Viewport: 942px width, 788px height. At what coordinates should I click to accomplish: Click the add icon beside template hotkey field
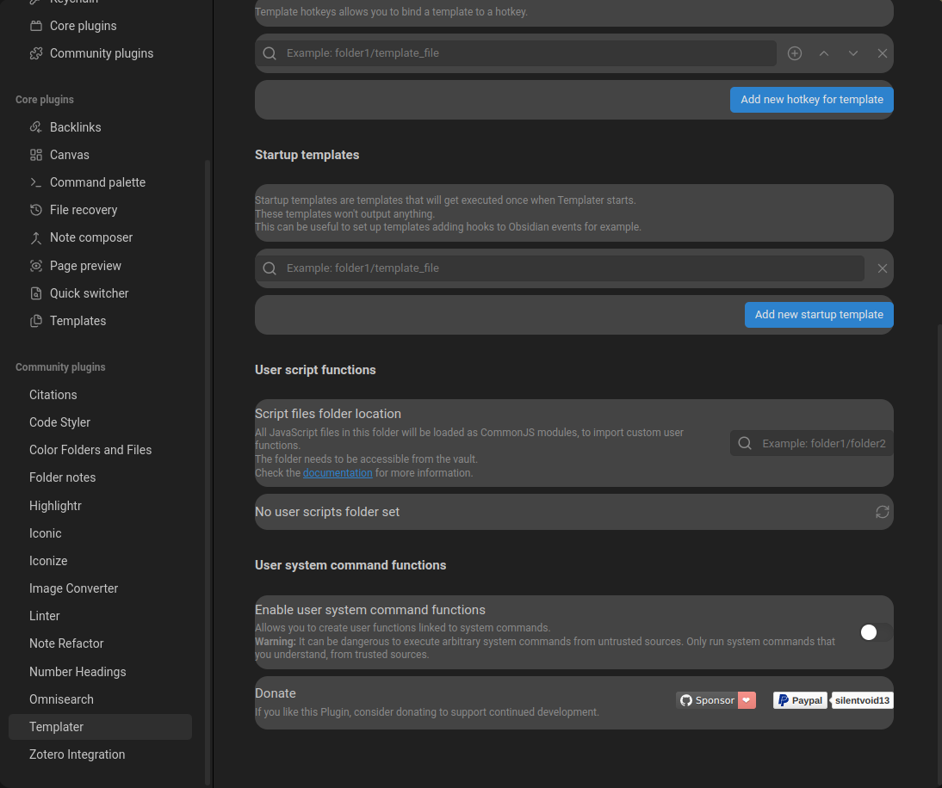[795, 53]
